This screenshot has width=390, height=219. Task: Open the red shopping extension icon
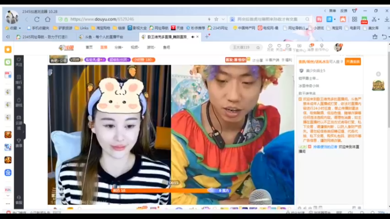319,19
